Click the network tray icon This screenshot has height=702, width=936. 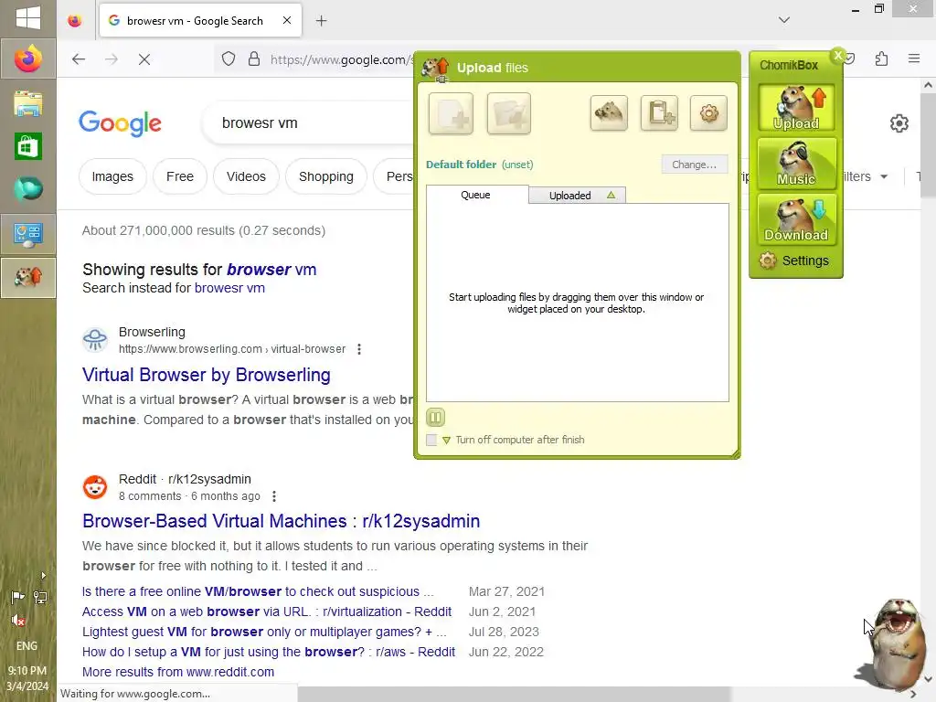pos(39,597)
